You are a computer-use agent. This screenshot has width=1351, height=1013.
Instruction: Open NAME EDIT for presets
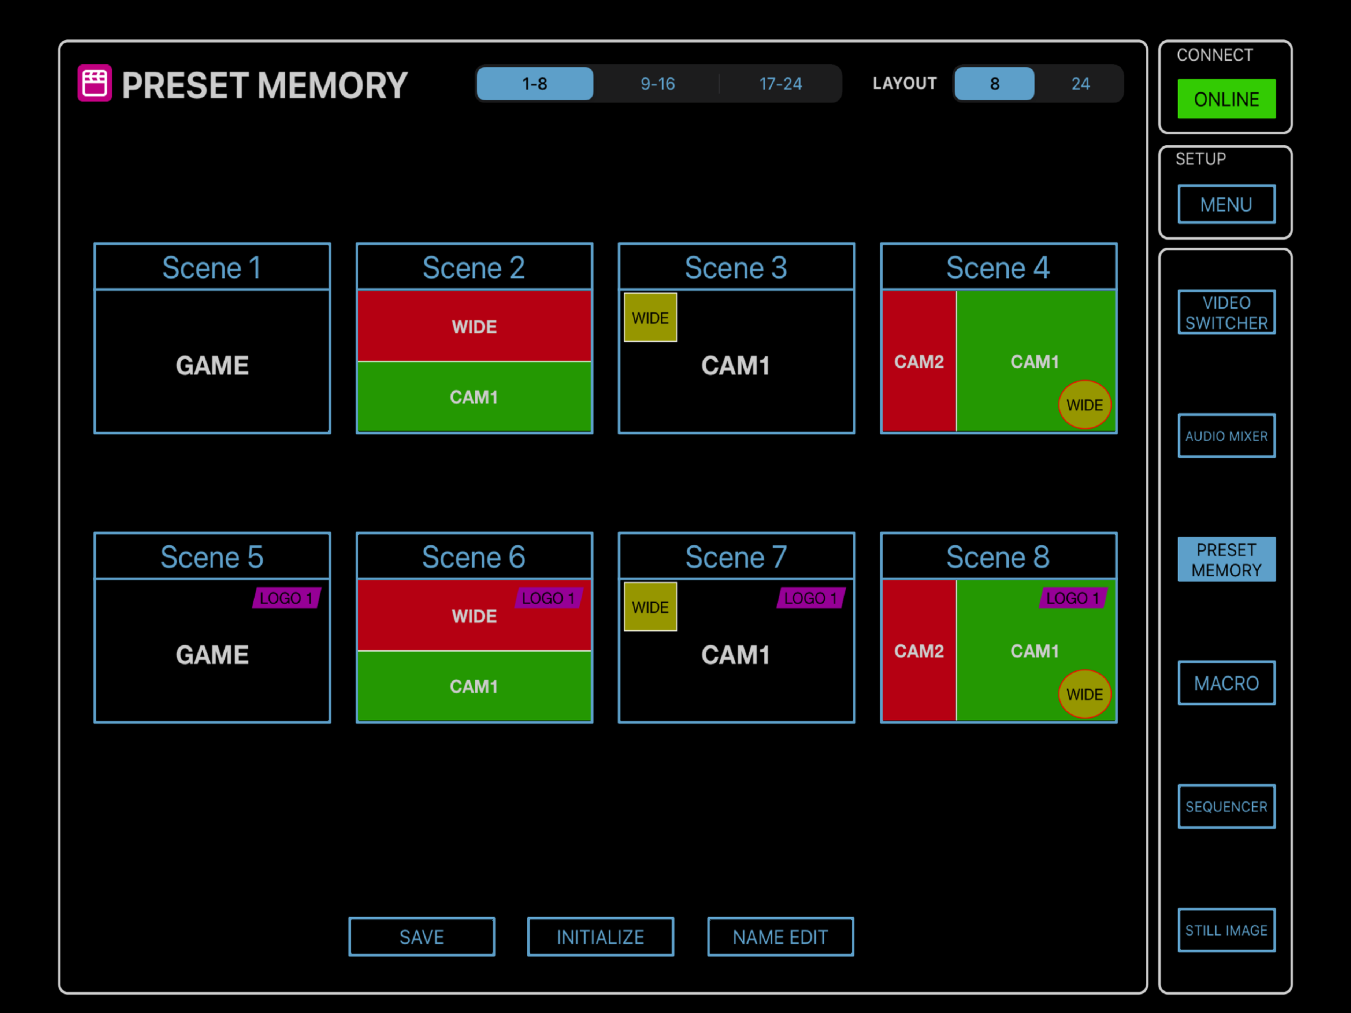click(780, 936)
